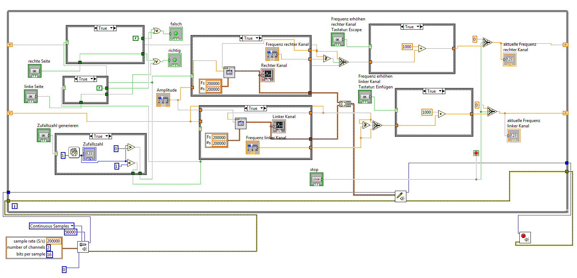Click the 0 constant below the Sound Configure node
This screenshot has width=577, height=278.
(64, 270)
